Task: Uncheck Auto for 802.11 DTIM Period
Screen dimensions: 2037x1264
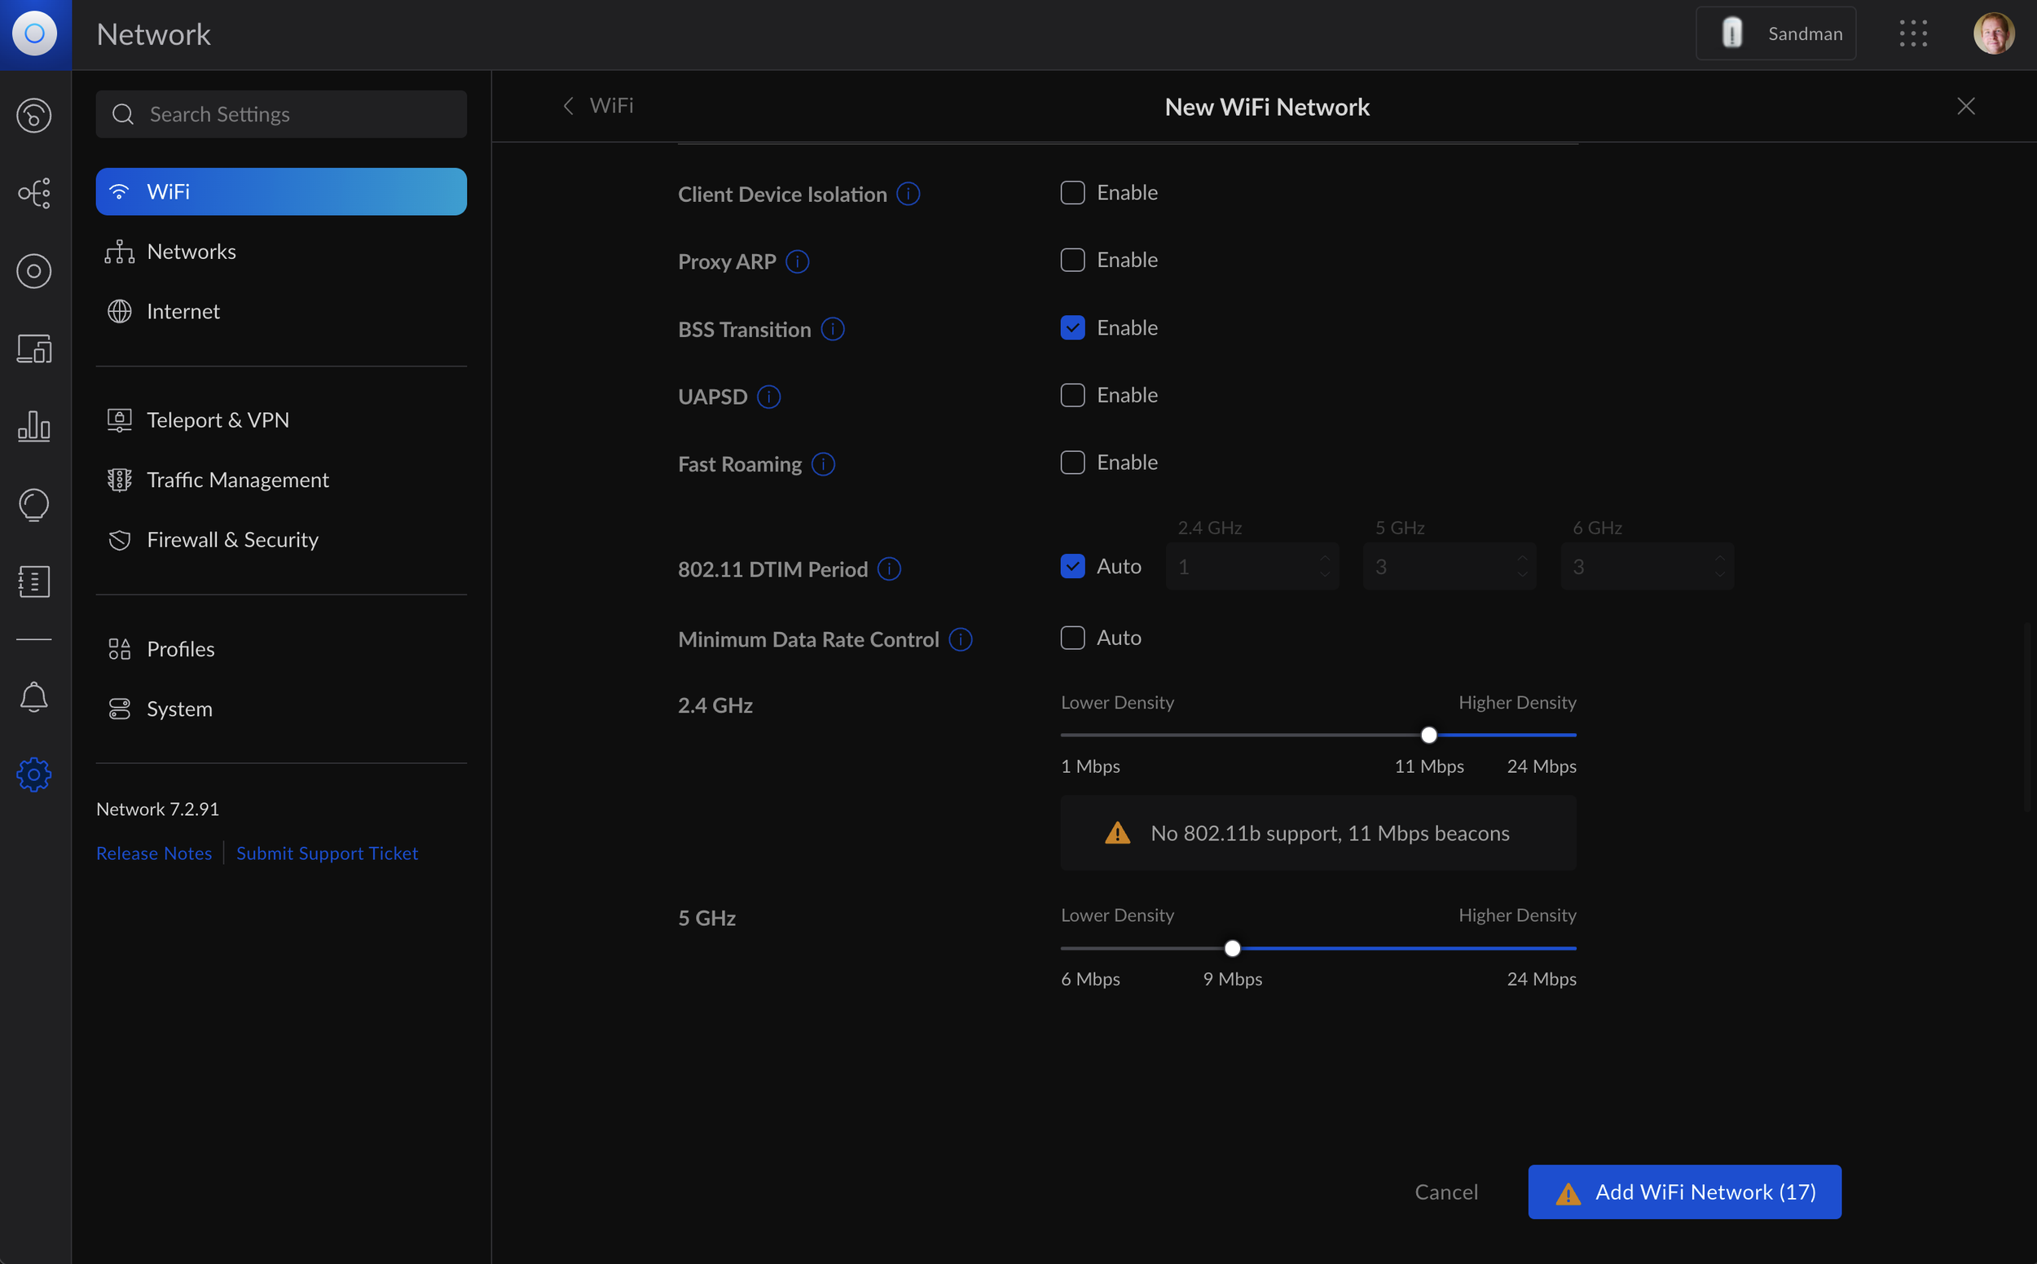Action: click(x=1072, y=566)
